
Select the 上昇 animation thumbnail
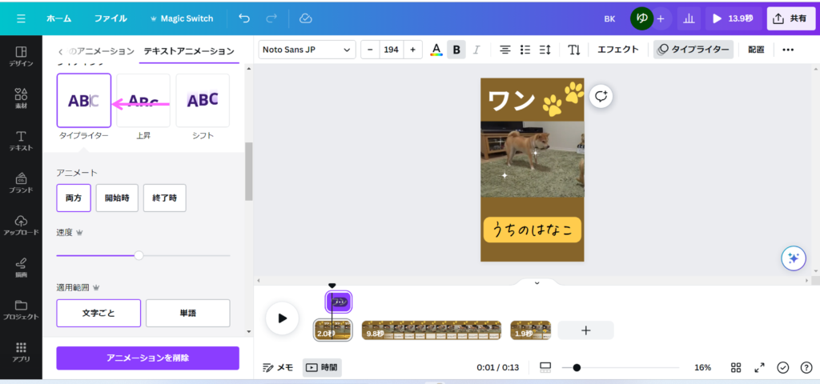pos(143,101)
